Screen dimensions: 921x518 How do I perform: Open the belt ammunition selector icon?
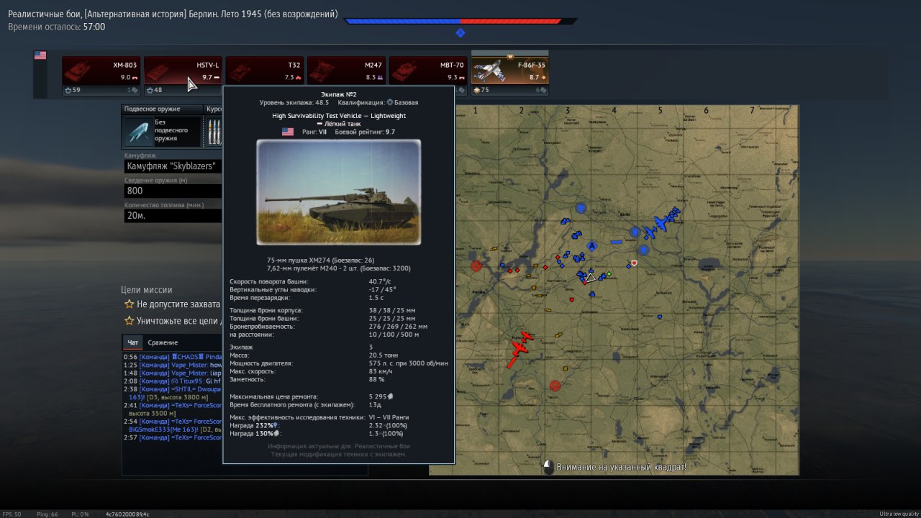coord(214,132)
